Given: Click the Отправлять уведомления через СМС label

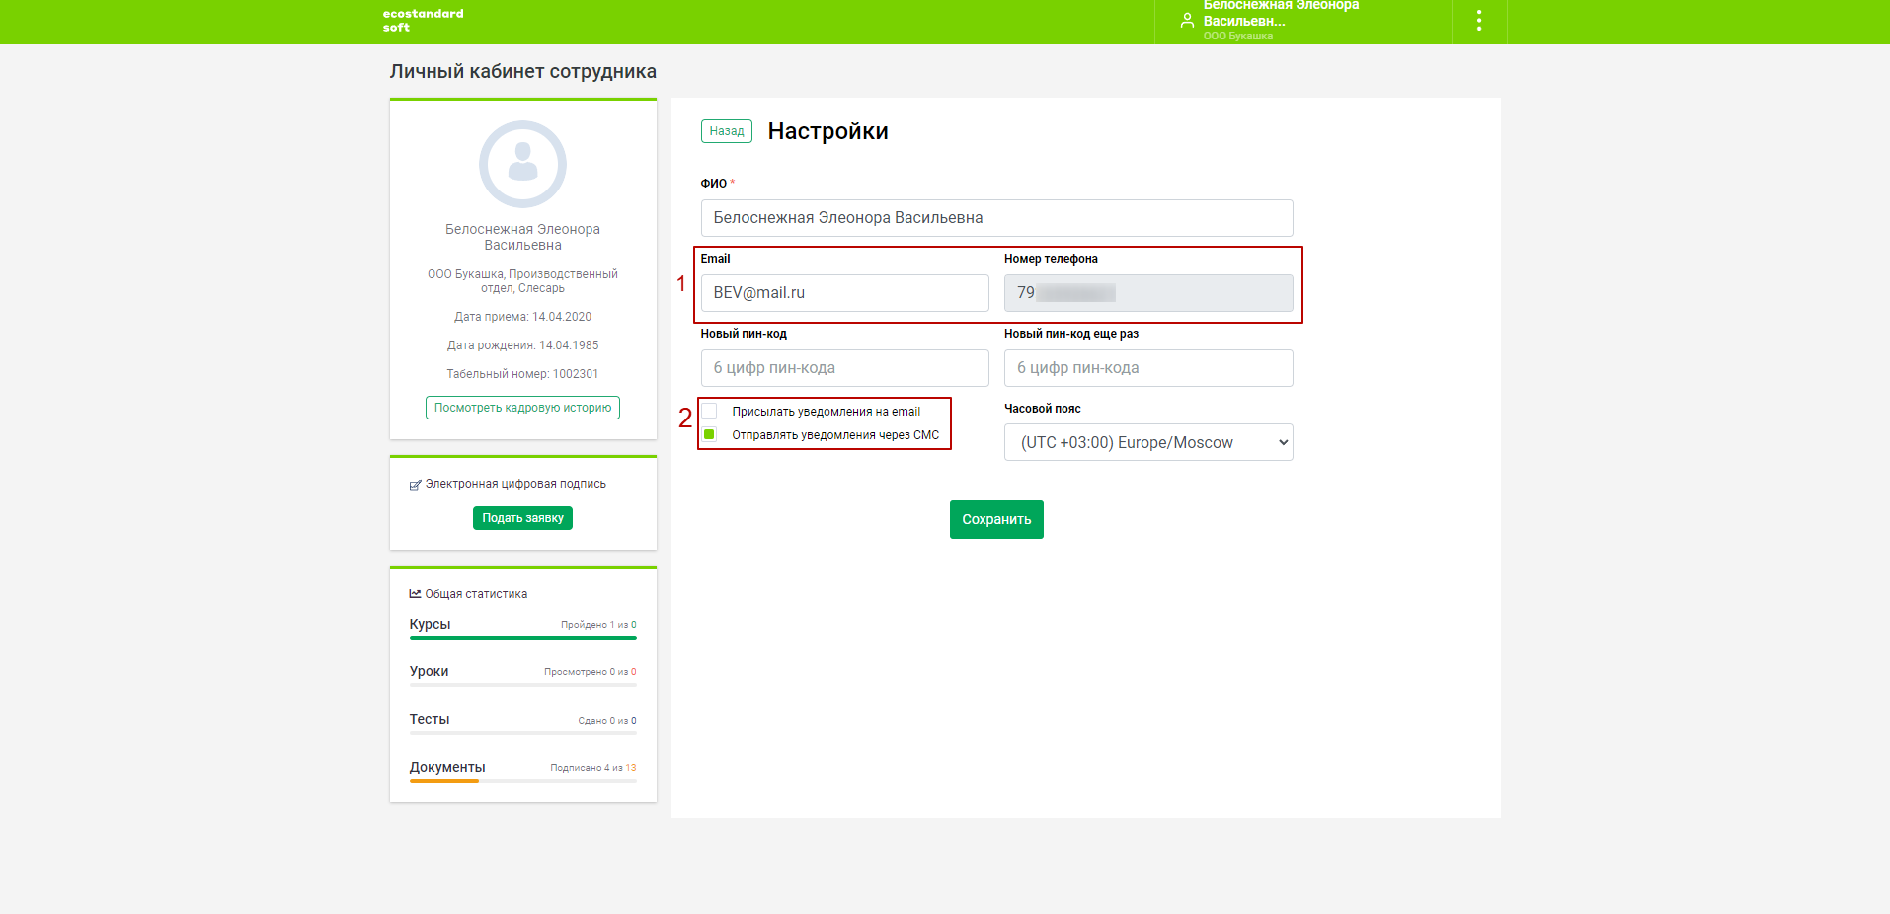Looking at the screenshot, I should click(835, 435).
